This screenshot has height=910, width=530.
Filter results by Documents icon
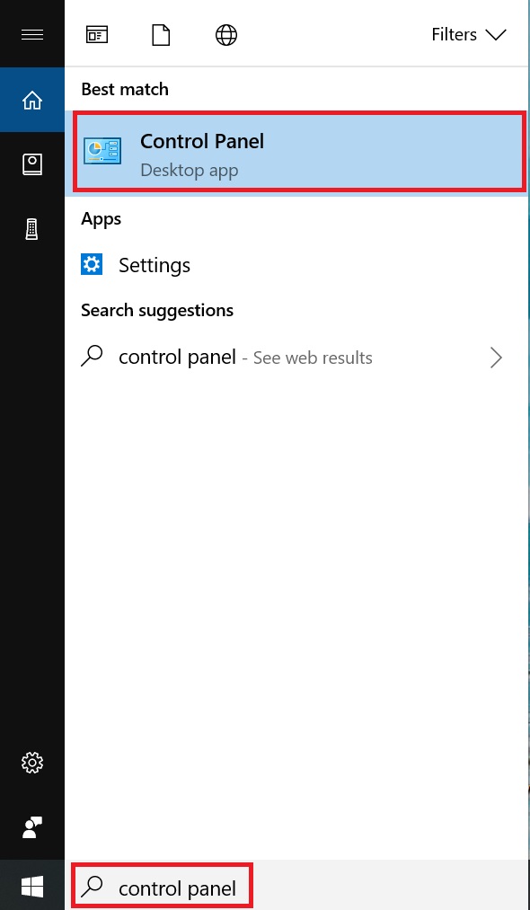tap(161, 35)
